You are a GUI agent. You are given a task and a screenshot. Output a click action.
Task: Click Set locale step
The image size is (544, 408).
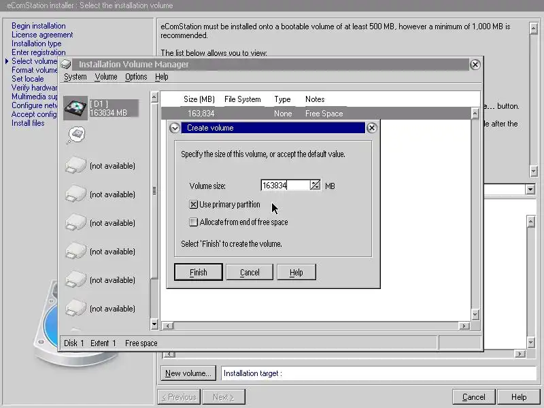(x=28, y=79)
